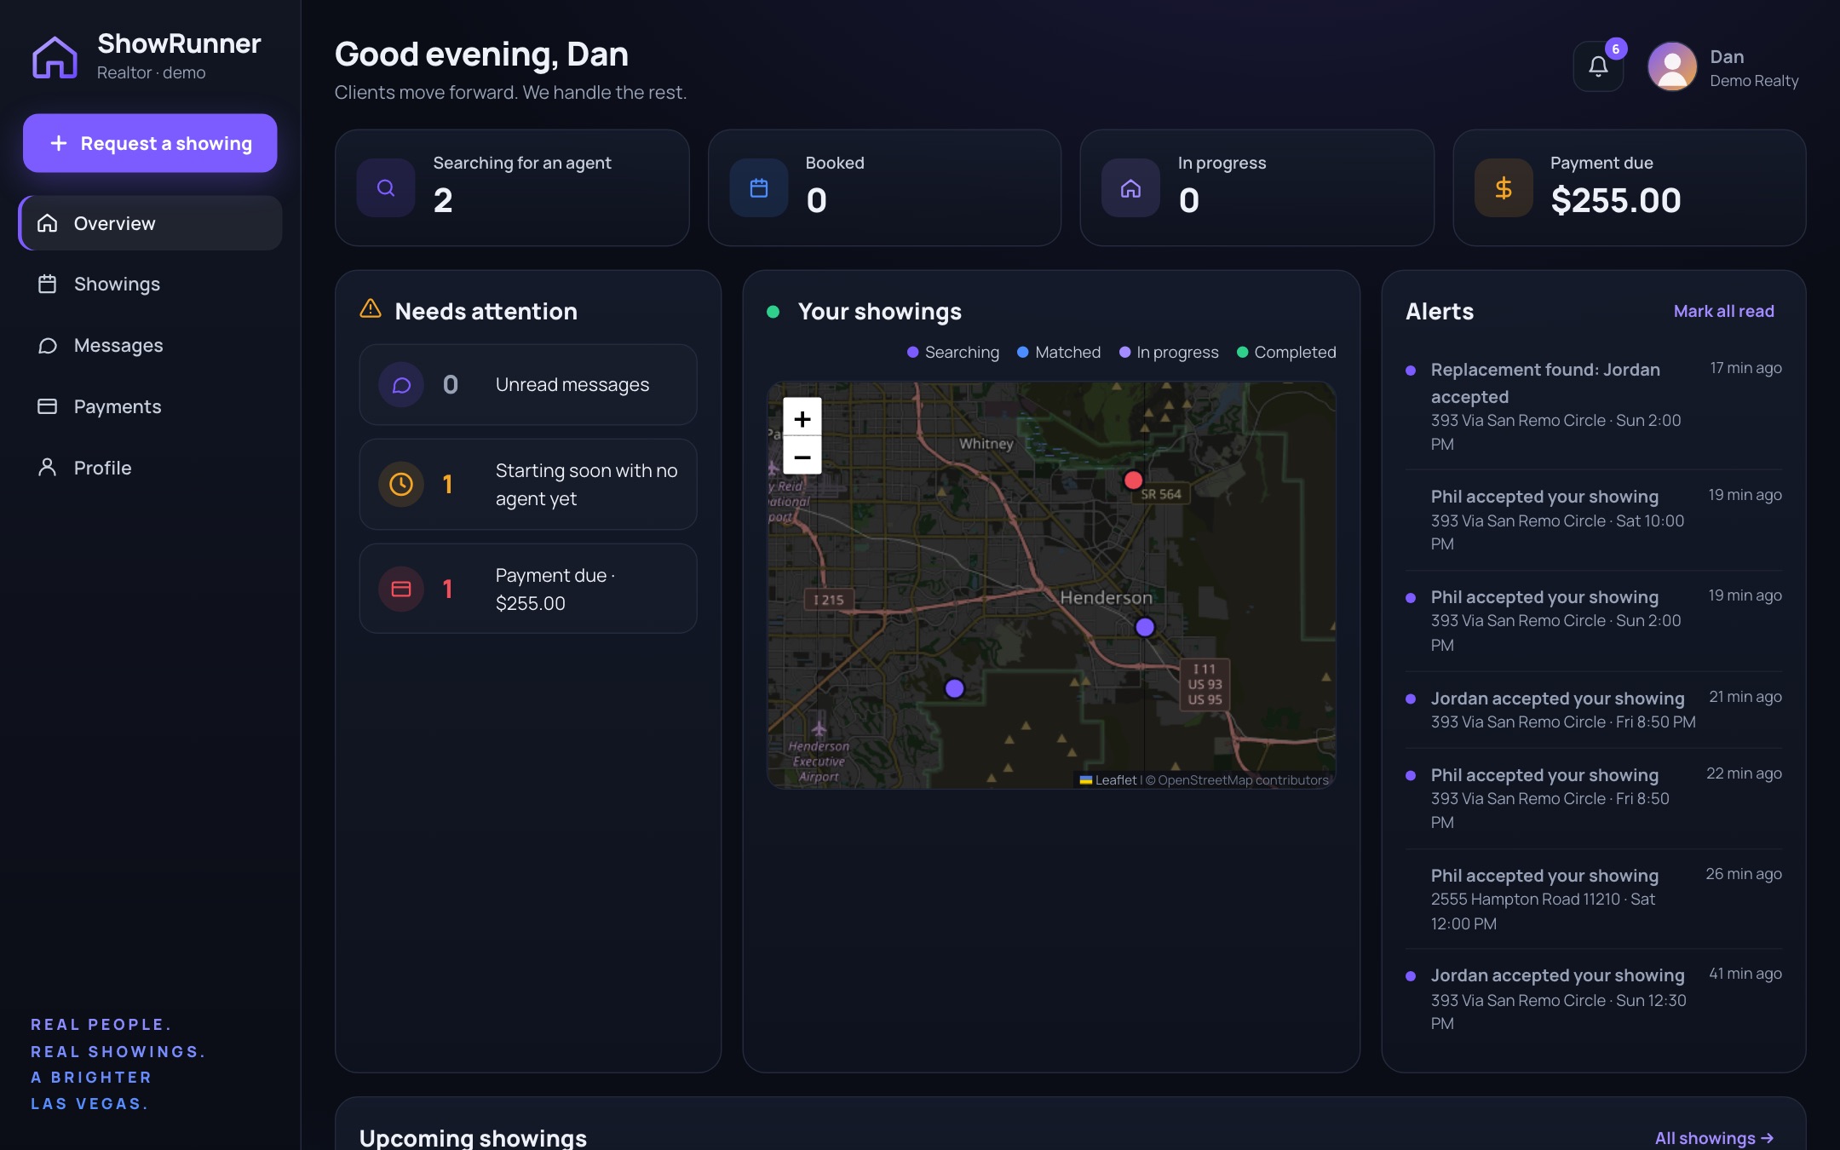This screenshot has width=1840, height=1150.
Task: Click Mark all read link
Action: point(1723,311)
